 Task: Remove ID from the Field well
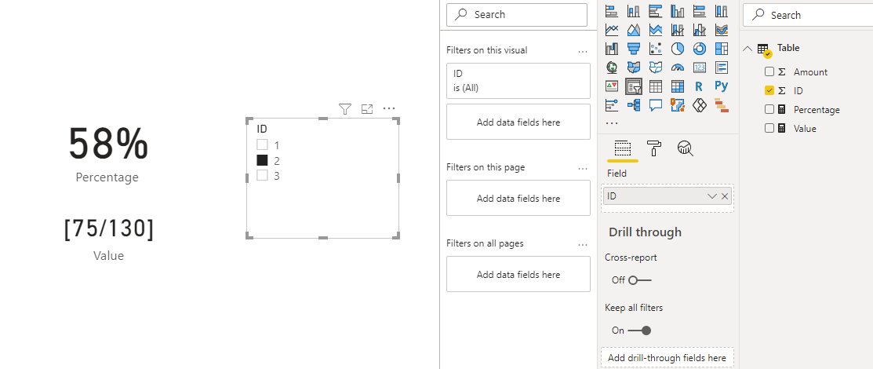[724, 196]
